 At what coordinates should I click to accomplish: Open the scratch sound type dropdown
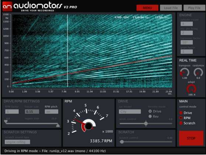click(17, 142)
